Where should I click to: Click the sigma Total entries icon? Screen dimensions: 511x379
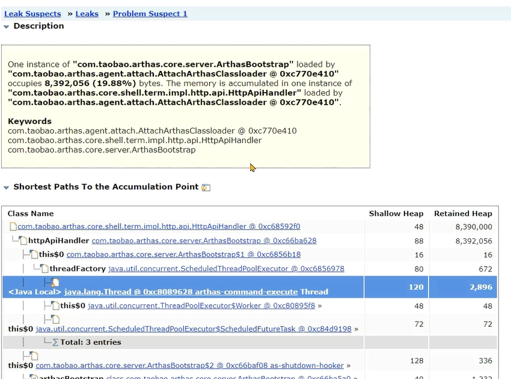coord(55,342)
